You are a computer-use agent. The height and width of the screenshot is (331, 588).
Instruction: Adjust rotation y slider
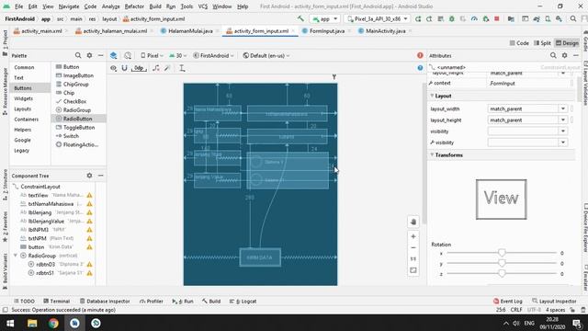coord(502,264)
